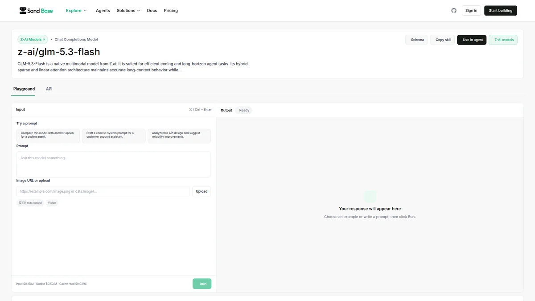The image size is (535, 301).
Task: Click the Sand Base logo
Action: (36, 10)
